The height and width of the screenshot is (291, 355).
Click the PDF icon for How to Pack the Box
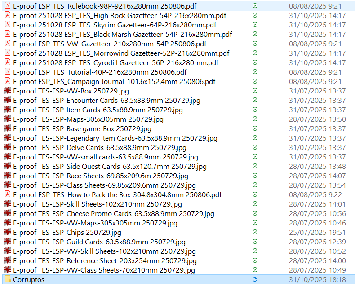[x=7, y=194]
